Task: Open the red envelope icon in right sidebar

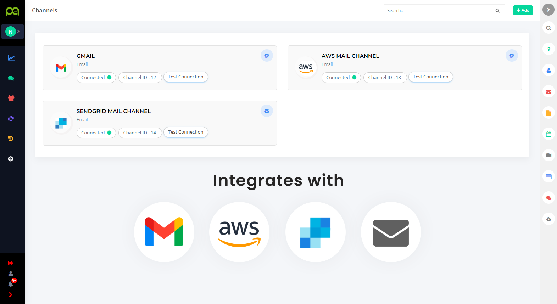Action: (548, 92)
